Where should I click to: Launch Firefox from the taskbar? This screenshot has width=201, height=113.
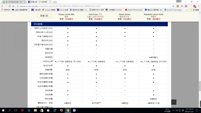61,110
